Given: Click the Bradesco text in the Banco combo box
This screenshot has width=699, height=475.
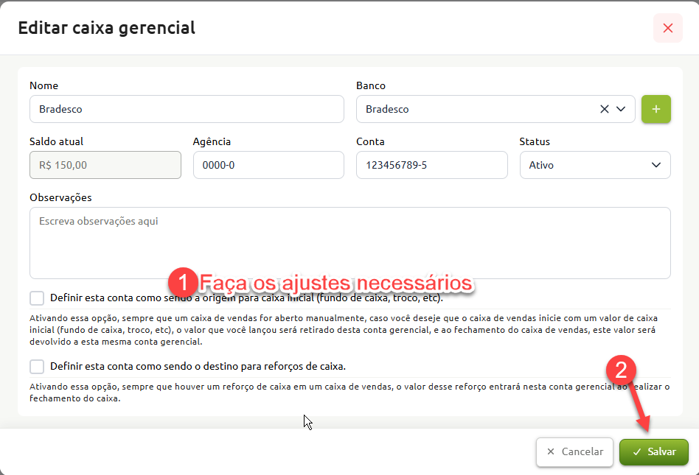Looking at the screenshot, I should pyautogui.click(x=387, y=109).
